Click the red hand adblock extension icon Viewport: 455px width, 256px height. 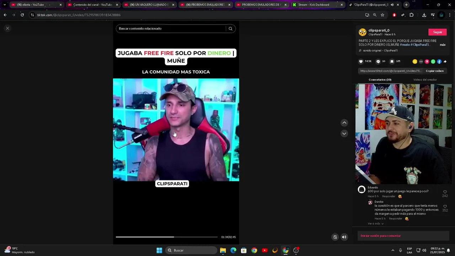point(394,15)
